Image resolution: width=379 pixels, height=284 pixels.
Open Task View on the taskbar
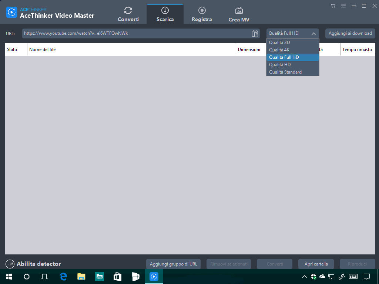[x=44, y=277]
